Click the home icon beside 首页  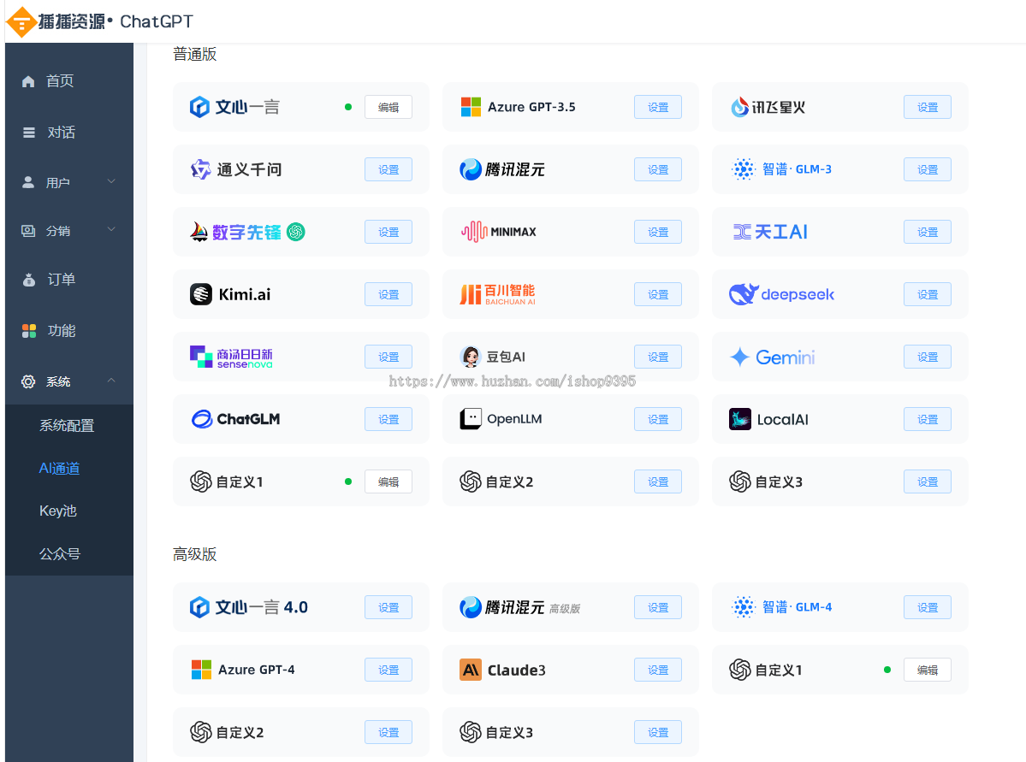[x=28, y=81]
